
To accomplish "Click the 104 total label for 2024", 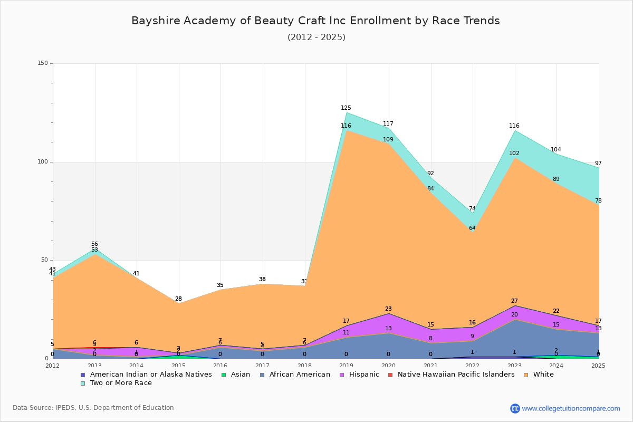I will (x=556, y=150).
